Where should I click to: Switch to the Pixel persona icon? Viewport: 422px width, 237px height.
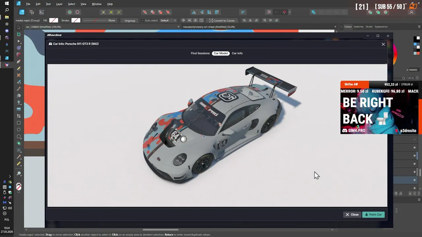click(32, 12)
